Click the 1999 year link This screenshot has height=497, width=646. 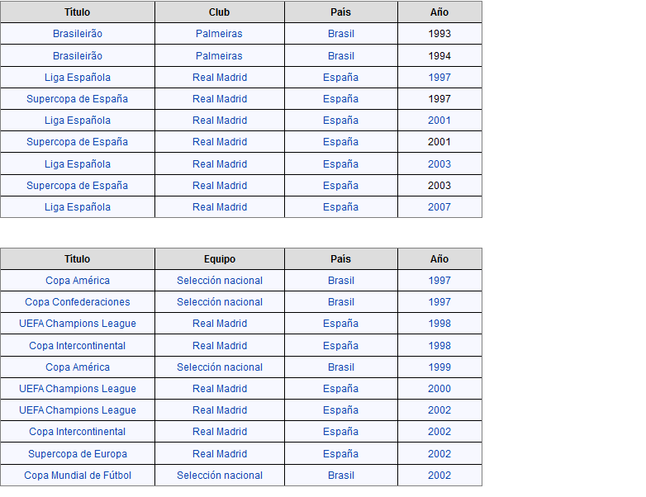point(439,367)
